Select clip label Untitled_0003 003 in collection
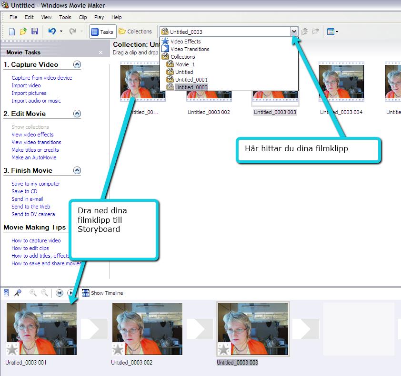The image size is (401, 376). click(x=275, y=112)
